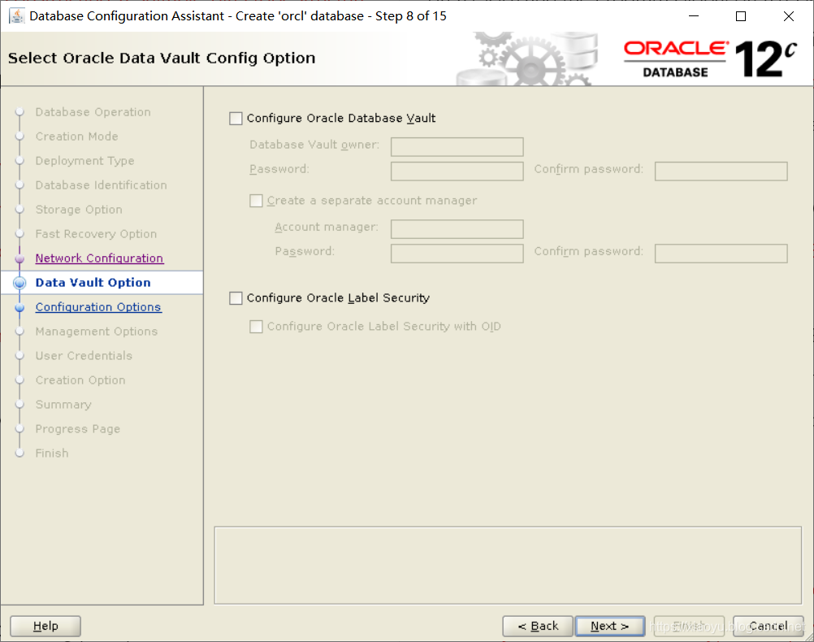Click the Database Vault owner field

click(457, 146)
